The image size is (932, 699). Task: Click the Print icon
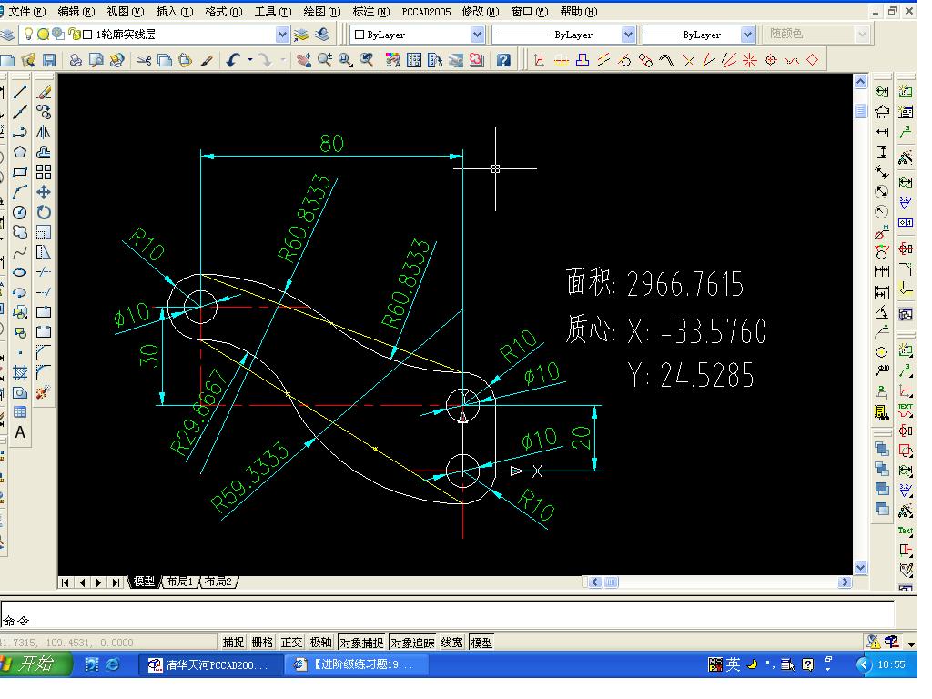[x=76, y=60]
